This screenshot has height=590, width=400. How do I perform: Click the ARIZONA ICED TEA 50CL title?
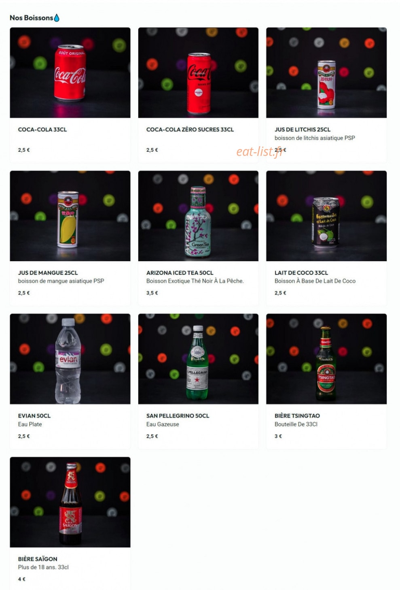(180, 273)
